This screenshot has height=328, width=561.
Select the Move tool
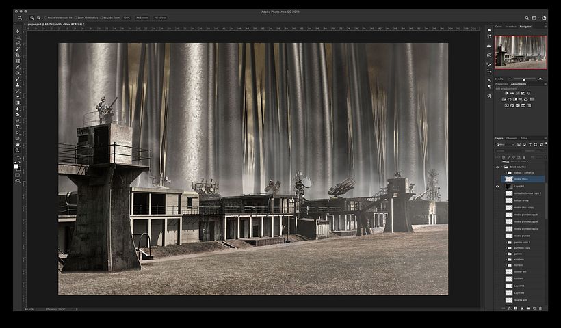18,31
